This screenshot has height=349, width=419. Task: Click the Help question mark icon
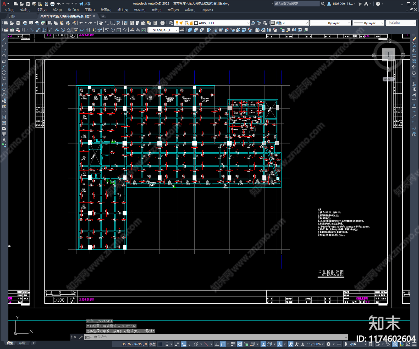pyautogui.click(x=163, y=23)
